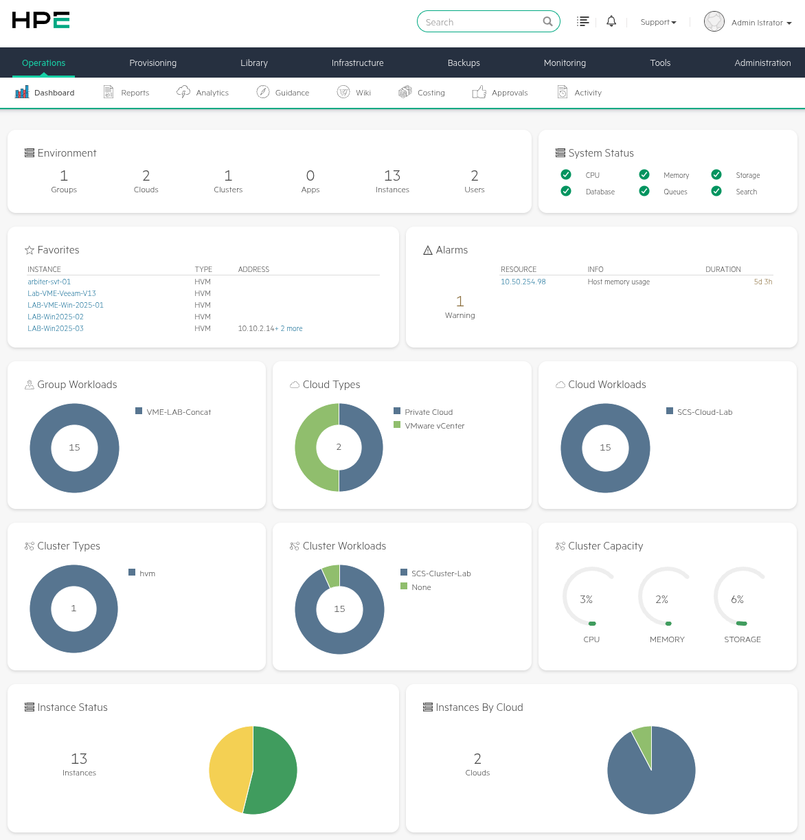The width and height of the screenshot is (805, 840).
Task: Click the search magnifier icon
Action: point(547,21)
